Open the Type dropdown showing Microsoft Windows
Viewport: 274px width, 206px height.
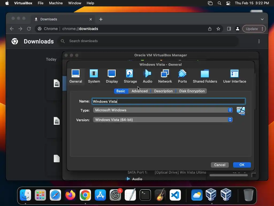point(163,110)
